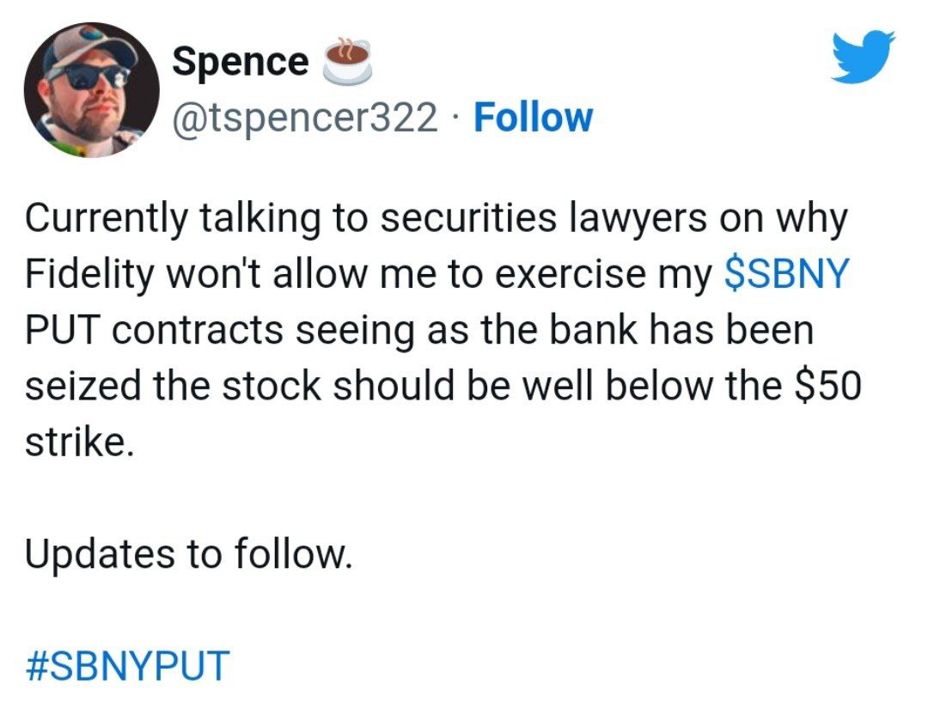Follow the tspencer322 account
Viewport: 928px width, 702px height.
[533, 118]
